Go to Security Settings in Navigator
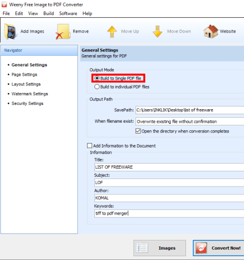 pyautogui.click(x=28, y=103)
